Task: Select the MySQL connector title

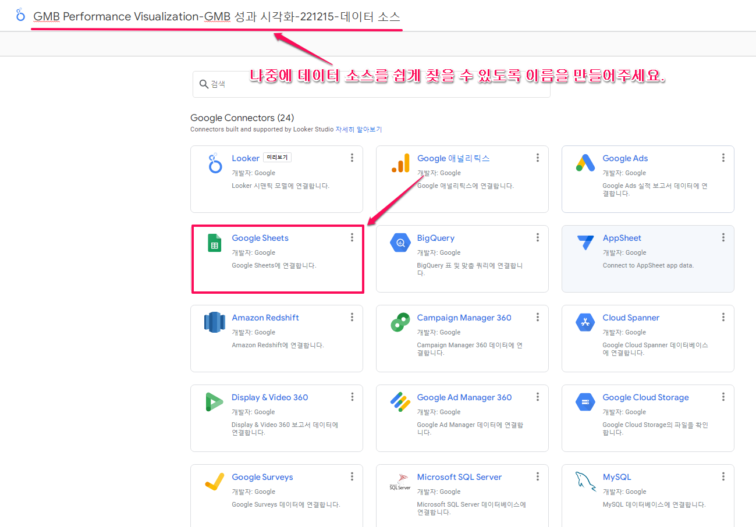Action: tap(617, 477)
